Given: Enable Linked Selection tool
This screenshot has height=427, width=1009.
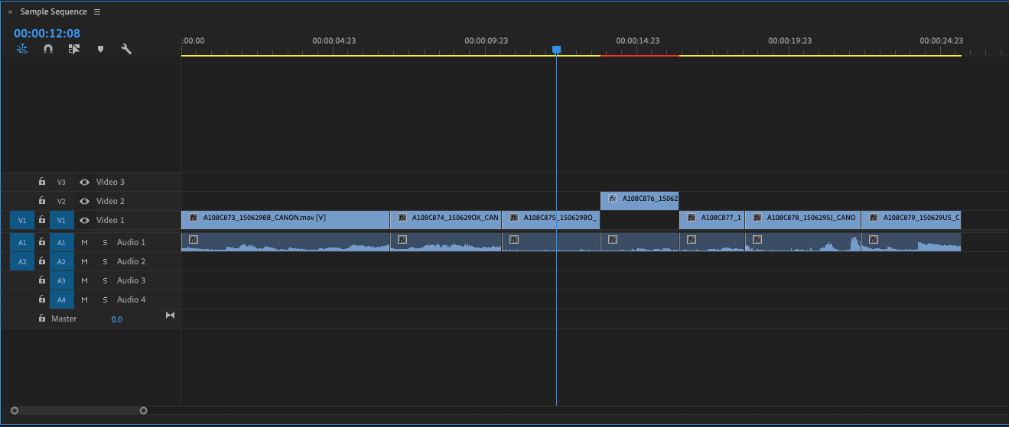Looking at the screenshot, I should pos(74,49).
